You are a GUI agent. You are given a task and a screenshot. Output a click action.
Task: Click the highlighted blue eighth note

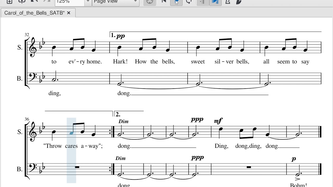[71, 133]
